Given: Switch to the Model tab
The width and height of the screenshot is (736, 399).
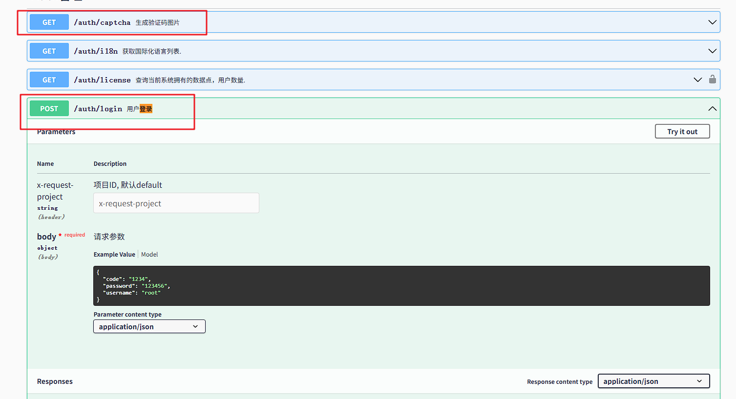Looking at the screenshot, I should [x=149, y=255].
